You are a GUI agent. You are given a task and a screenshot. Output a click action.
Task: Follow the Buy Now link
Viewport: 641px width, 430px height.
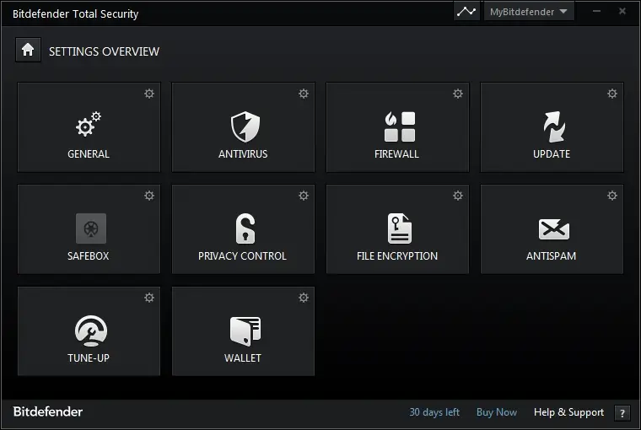pyautogui.click(x=497, y=412)
